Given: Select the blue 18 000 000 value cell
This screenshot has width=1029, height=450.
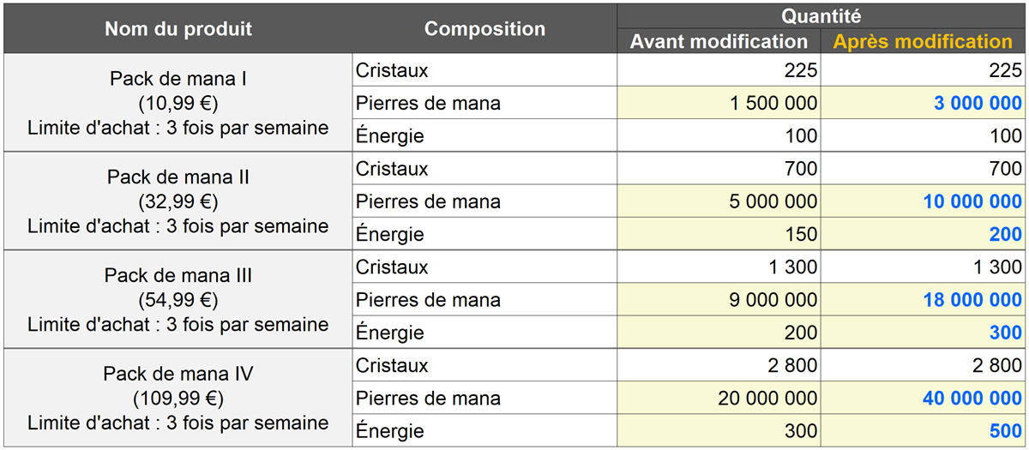Looking at the screenshot, I should point(924,301).
